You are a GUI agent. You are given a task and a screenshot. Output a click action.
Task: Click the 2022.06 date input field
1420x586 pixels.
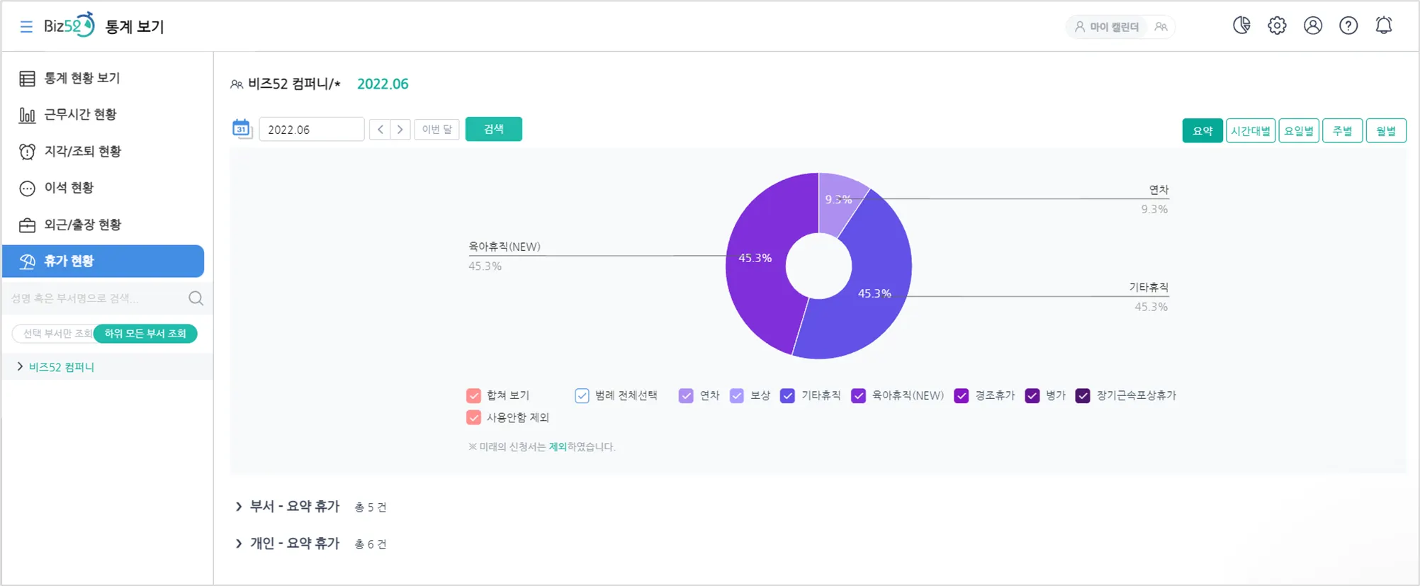click(311, 130)
